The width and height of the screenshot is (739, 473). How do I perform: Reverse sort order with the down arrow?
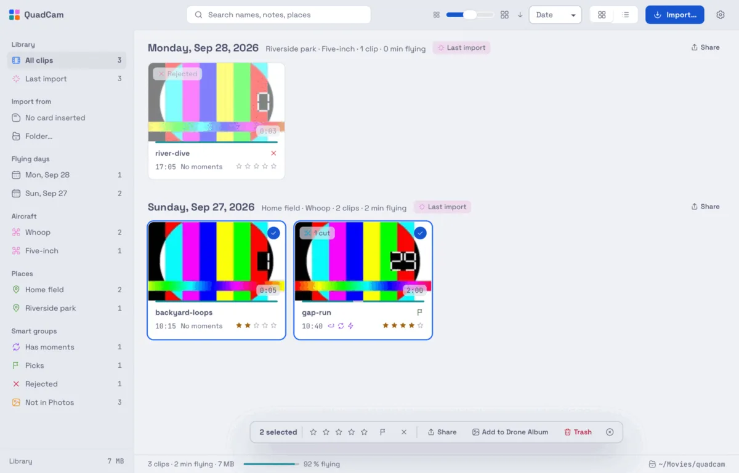(520, 15)
